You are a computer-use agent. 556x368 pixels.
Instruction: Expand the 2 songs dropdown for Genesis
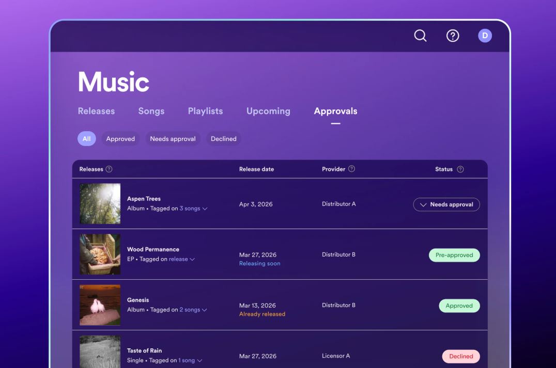[192, 310]
